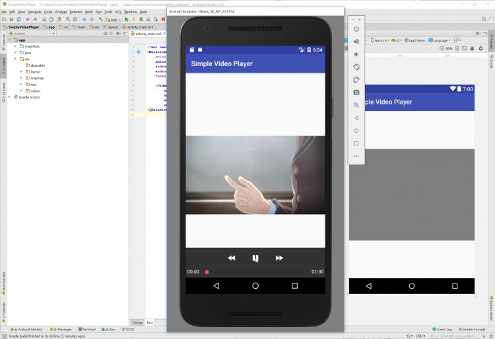
Task: Rewind the video in emulator
Action: click(231, 258)
